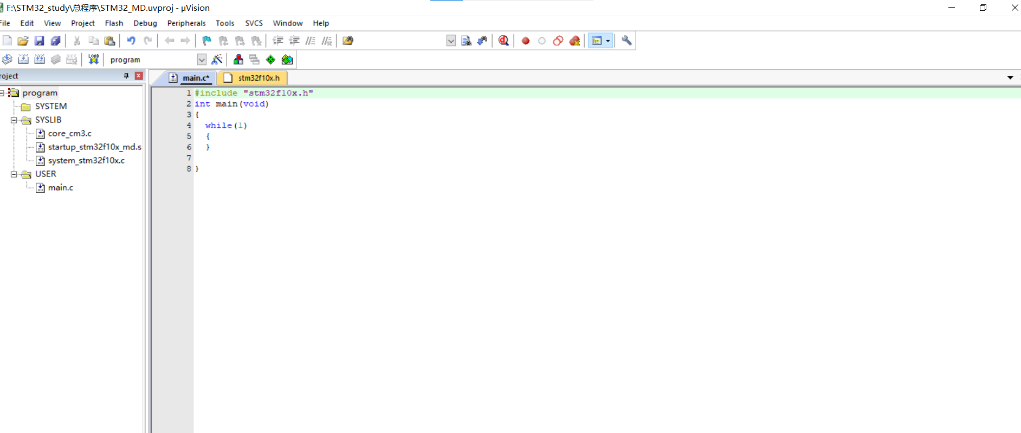Open the View menu

(53, 23)
